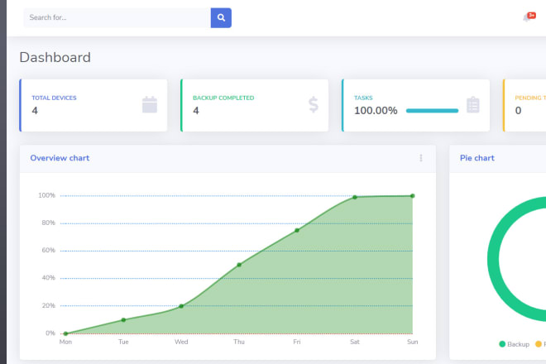Click the blue search magnifier button

[221, 17]
